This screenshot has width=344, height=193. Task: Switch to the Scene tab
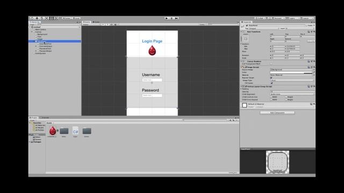[87, 22]
